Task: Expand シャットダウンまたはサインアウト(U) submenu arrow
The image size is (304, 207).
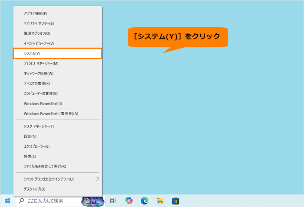Action: tap(98, 179)
